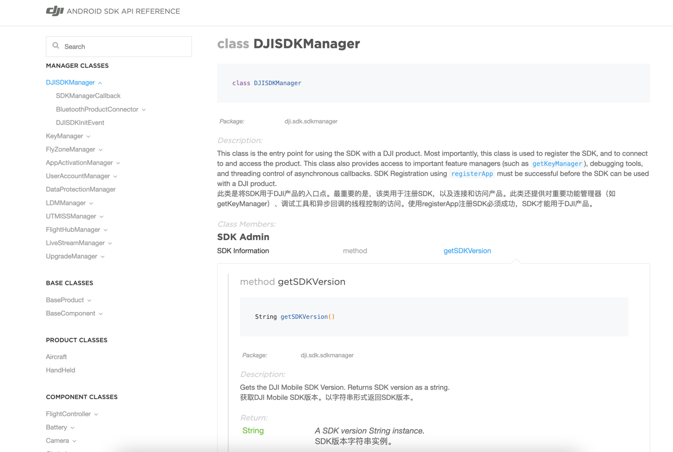
Task: Click top package value dji.sdk.sdkmanager
Action: pyautogui.click(x=311, y=121)
